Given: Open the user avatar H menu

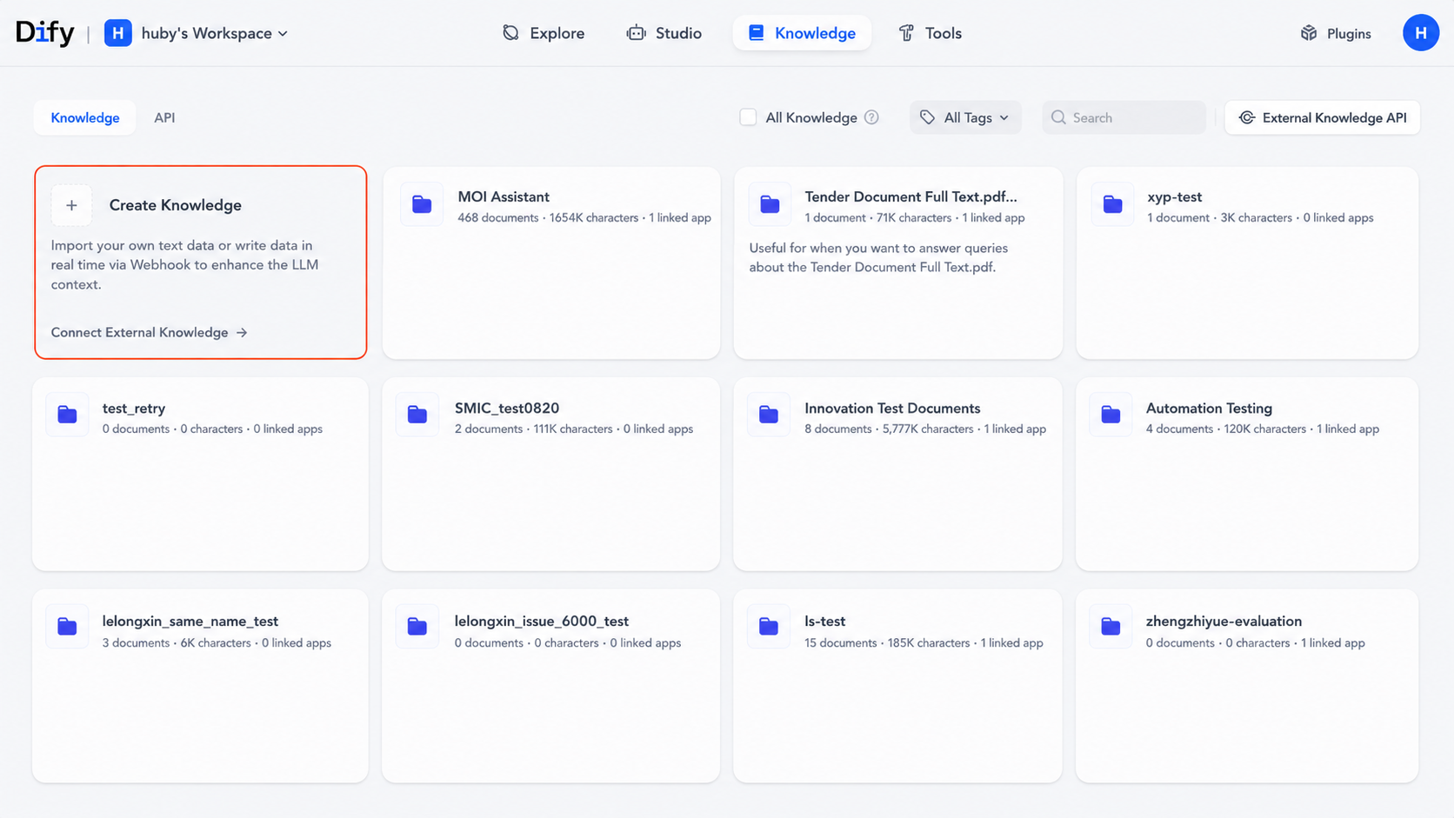Looking at the screenshot, I should 1420,33.
